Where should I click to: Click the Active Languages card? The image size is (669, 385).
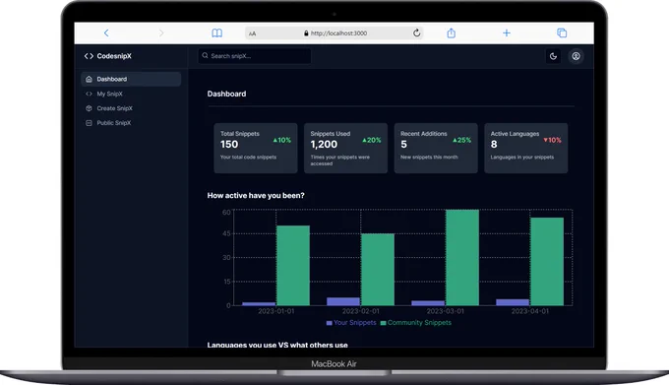point(526,148)
